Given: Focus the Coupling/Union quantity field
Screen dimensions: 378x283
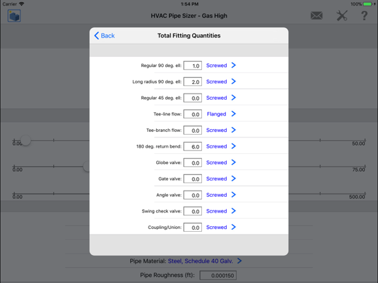Looking at the screenshot, I should (192, 228).
